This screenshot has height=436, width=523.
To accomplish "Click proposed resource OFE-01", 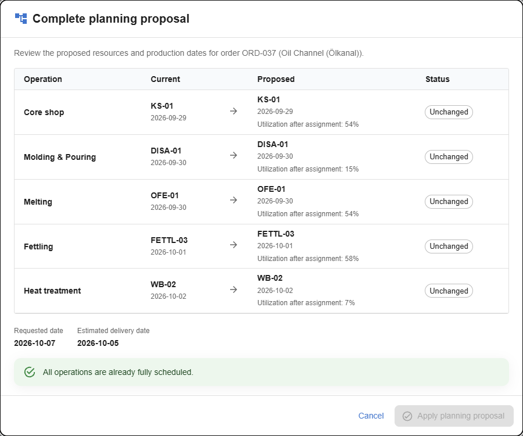I will (271, 189).
